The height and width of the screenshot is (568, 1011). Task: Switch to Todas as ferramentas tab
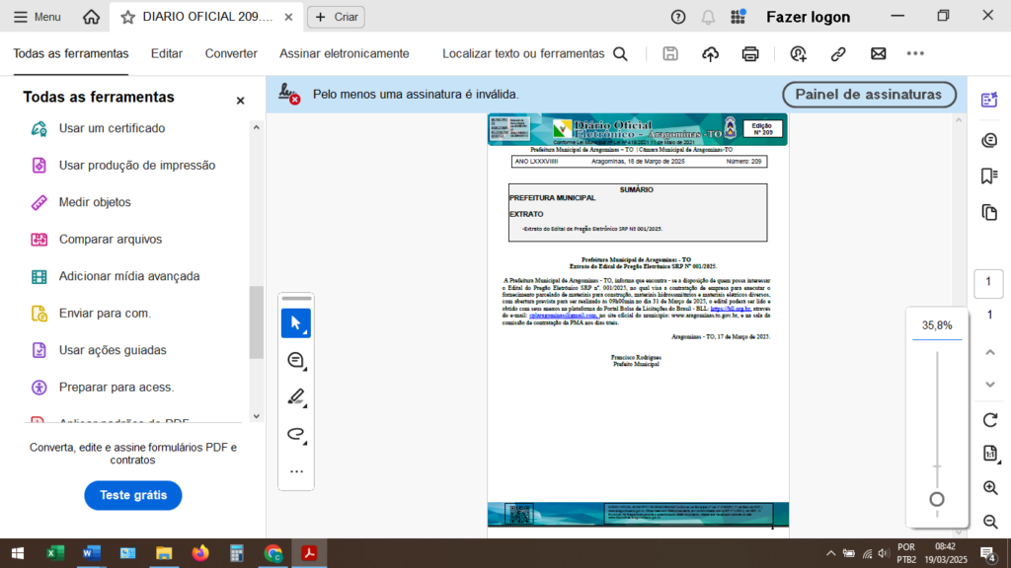(71, 54)
